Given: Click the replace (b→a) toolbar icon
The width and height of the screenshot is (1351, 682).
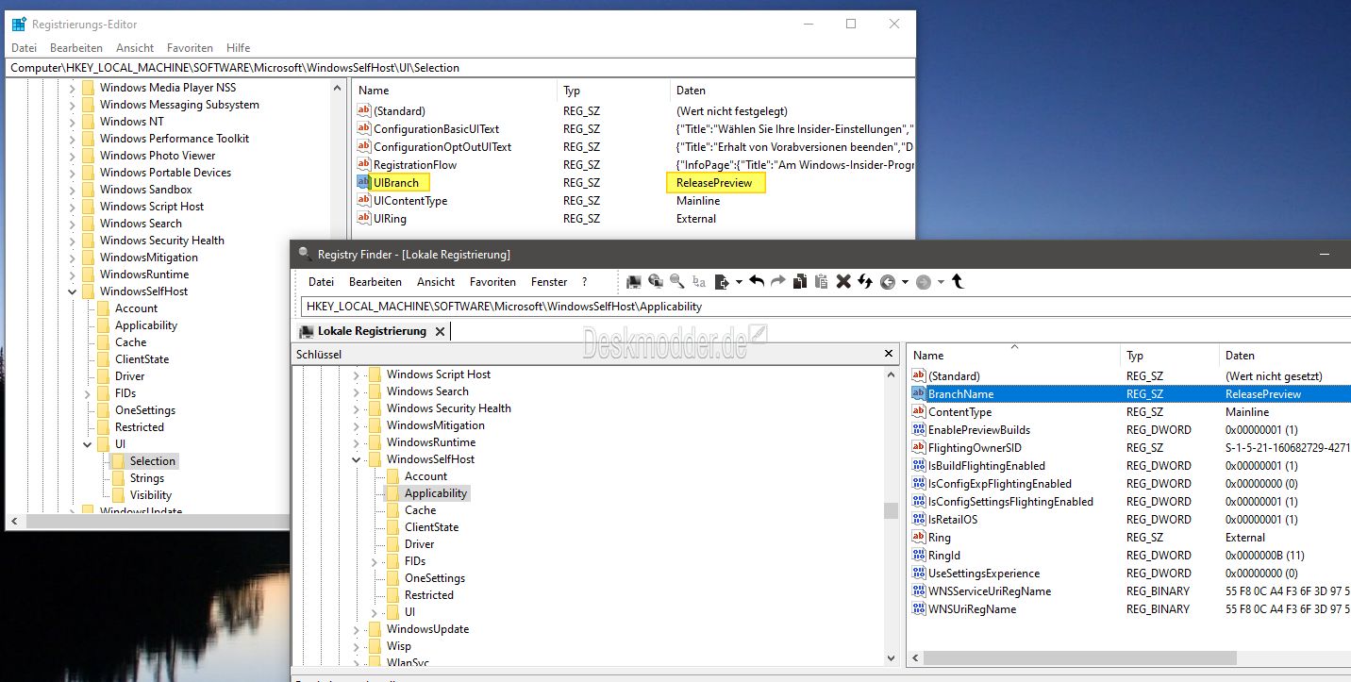Looking at the screenshot, I should [699, 282].
